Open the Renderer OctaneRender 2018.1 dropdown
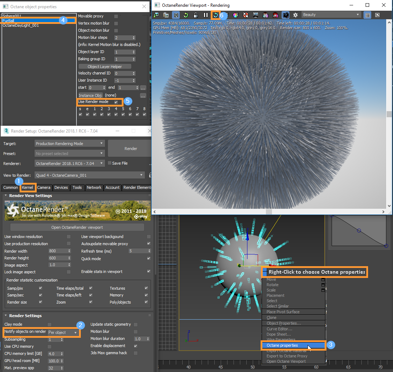The height and width of the screenshot is (372, 393). click(x=69, y=163)
